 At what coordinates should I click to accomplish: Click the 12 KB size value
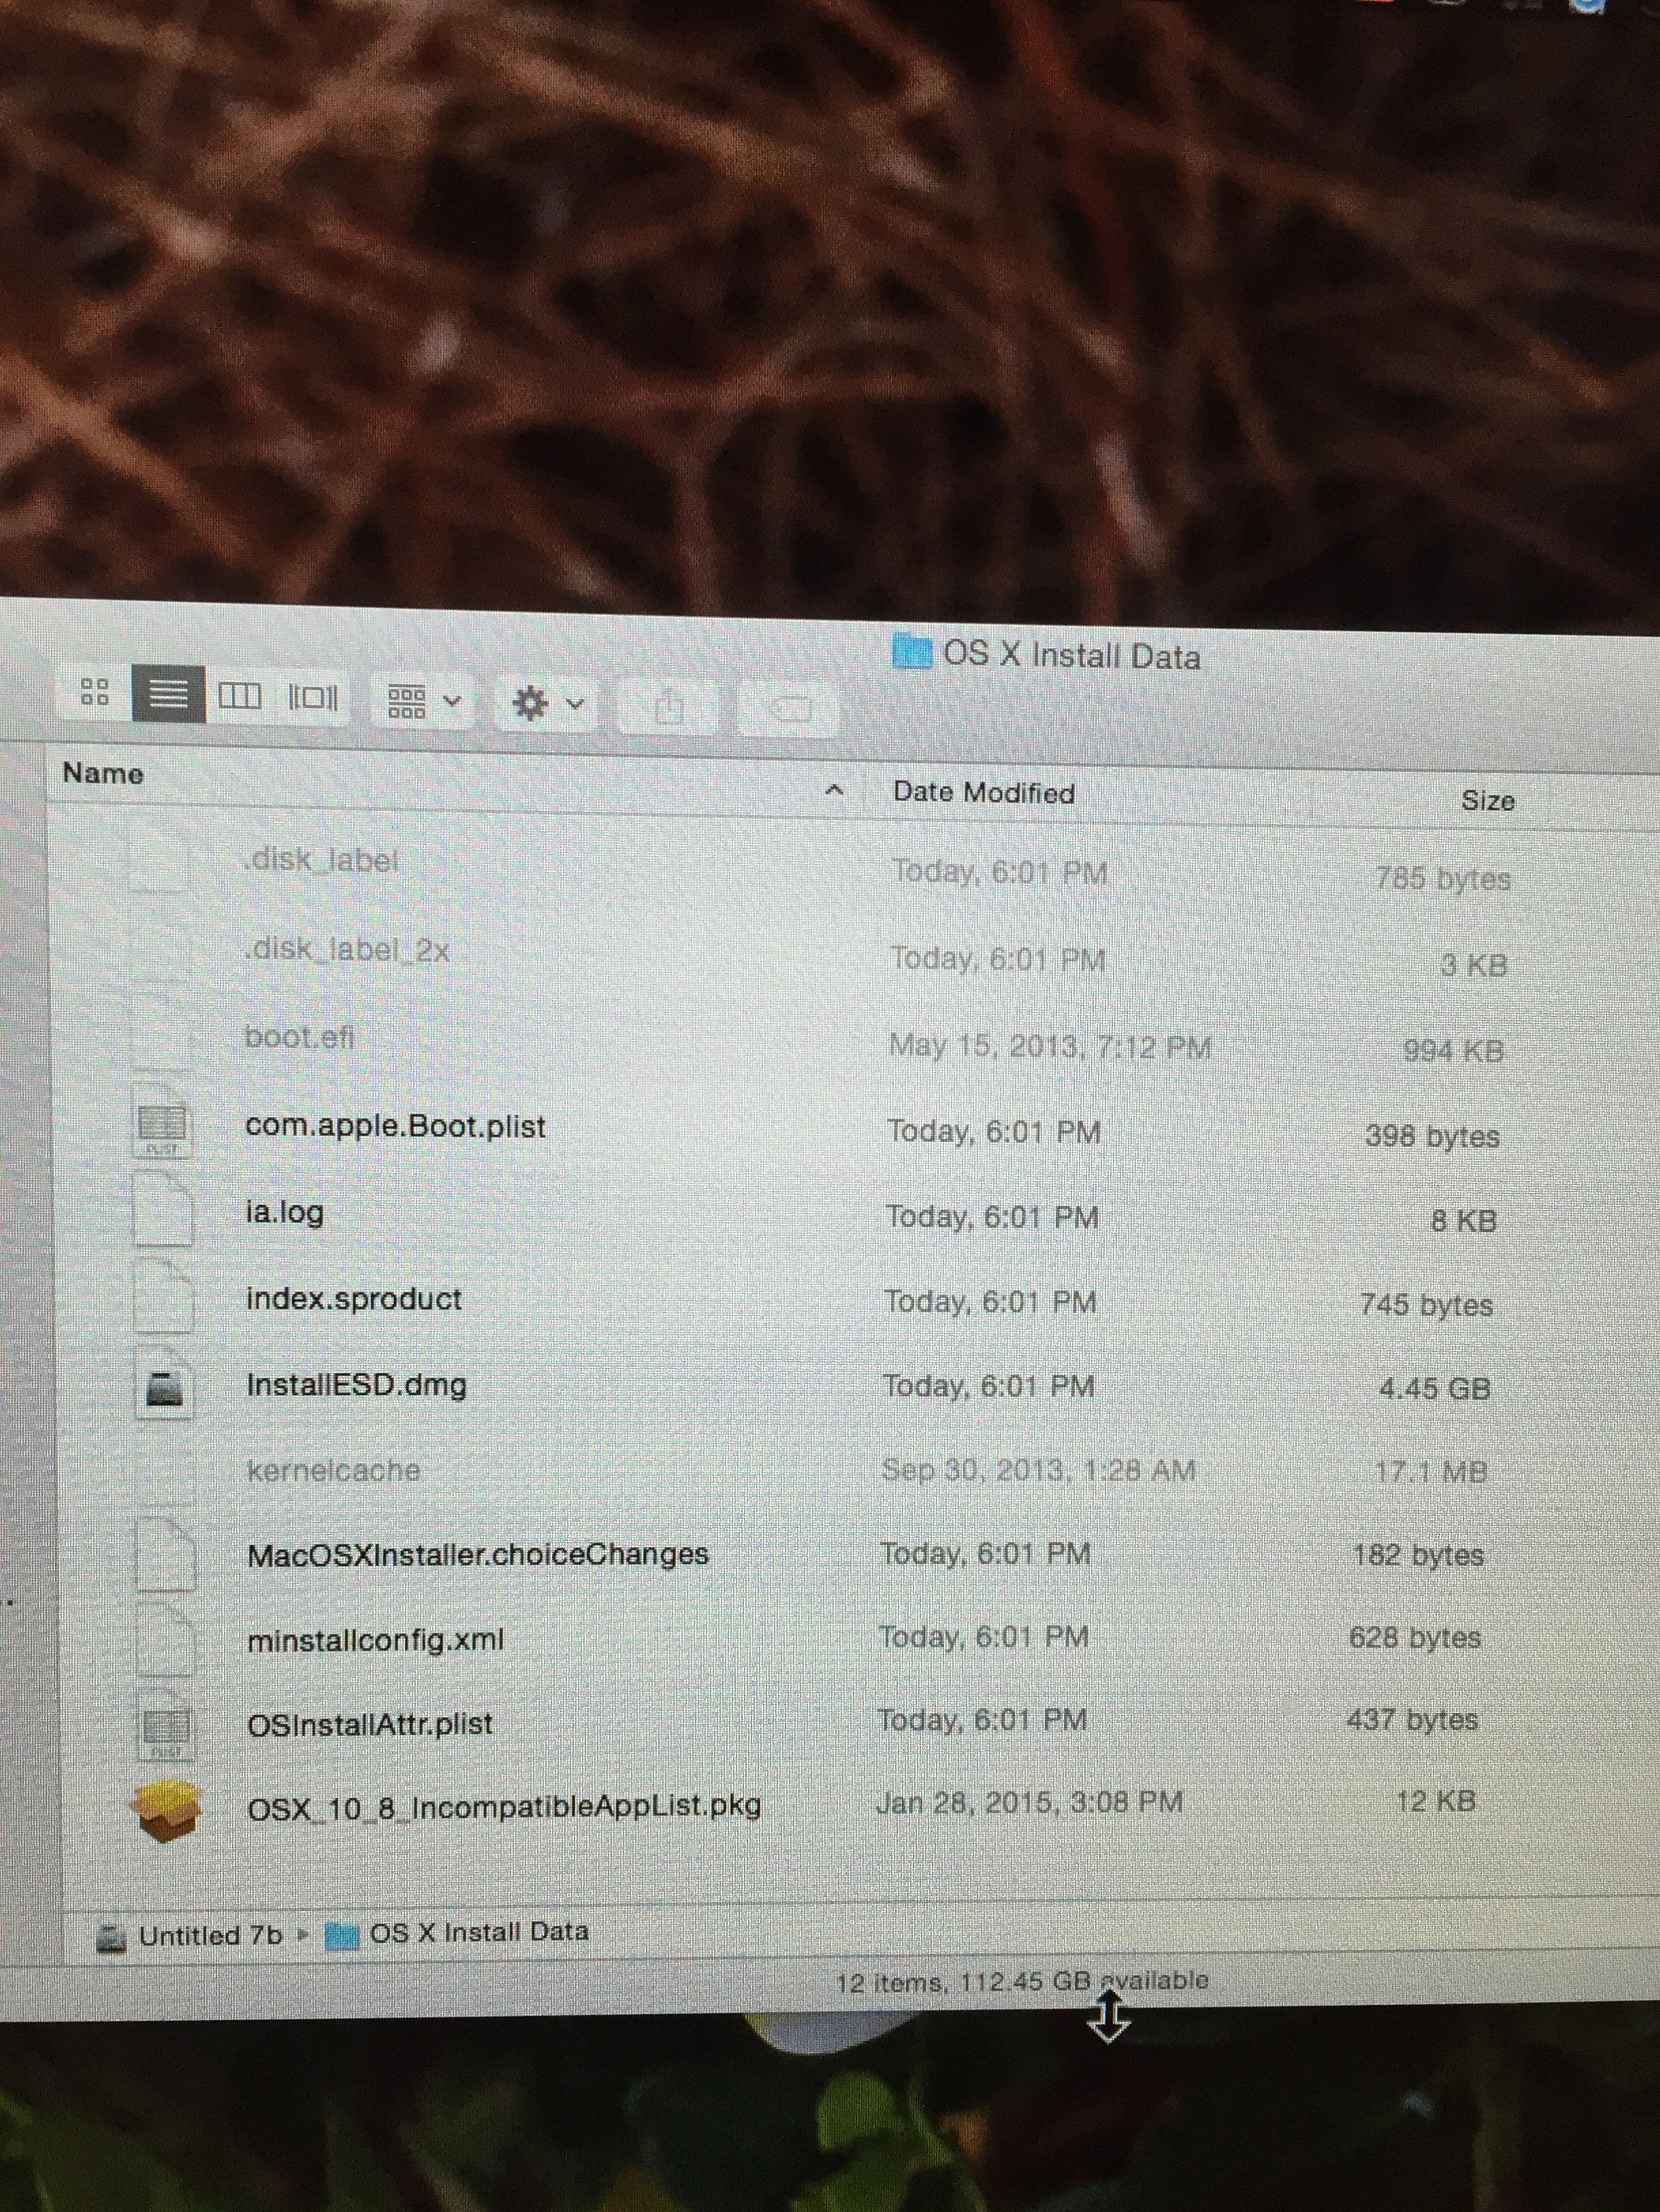click(1435, 1801)
